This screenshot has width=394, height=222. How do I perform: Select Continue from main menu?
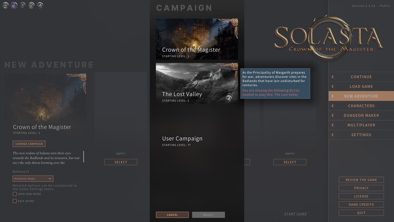tap(361, 77)
